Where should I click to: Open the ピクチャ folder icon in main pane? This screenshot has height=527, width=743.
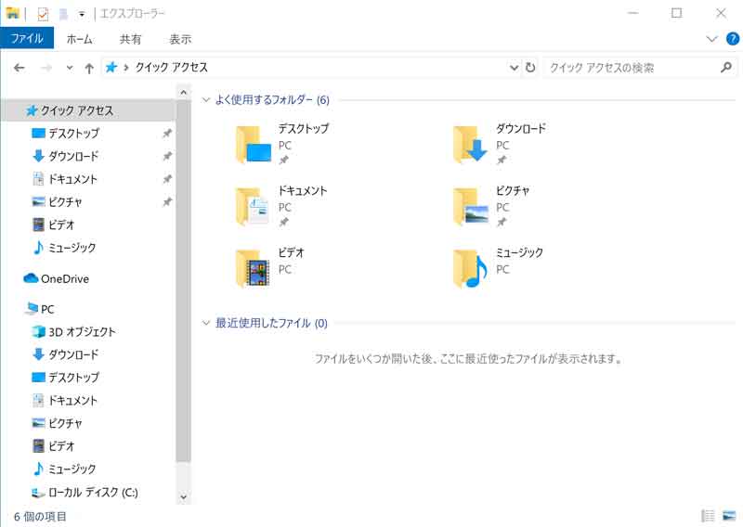coord(470,206)
